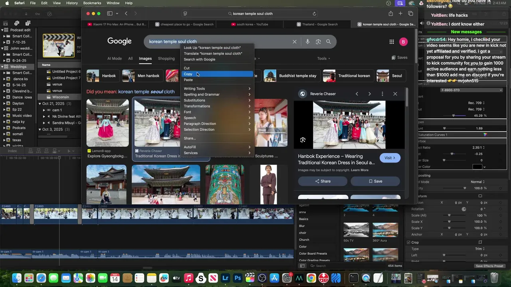Expand the Dayton event
This screenshot has width=511, height=287.
(5, 103)
